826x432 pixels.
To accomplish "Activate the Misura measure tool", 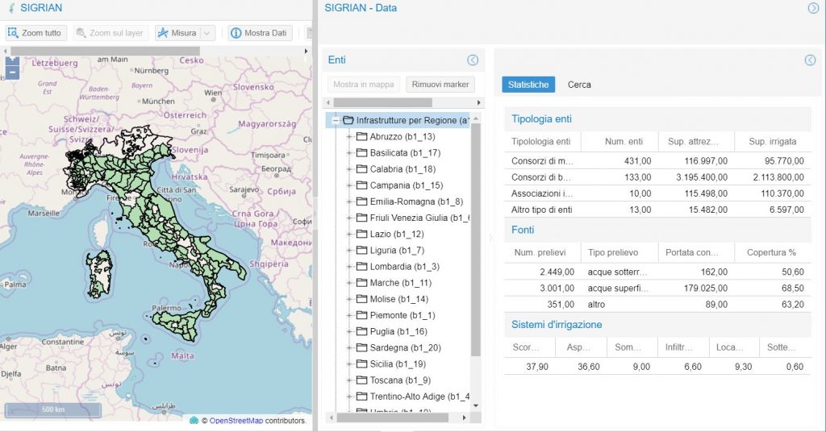I will (177, 33).
